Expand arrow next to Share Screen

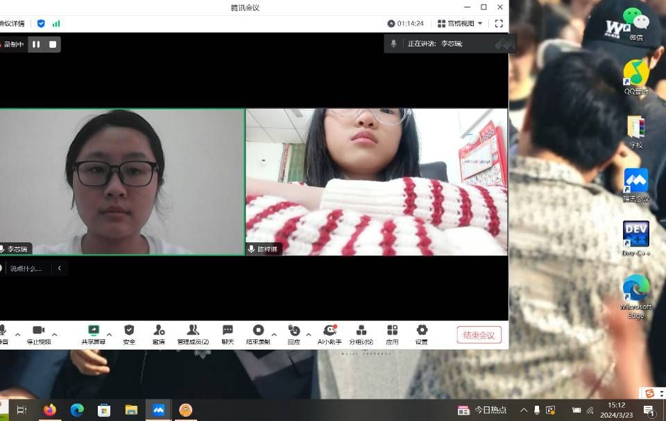[109, 334]
